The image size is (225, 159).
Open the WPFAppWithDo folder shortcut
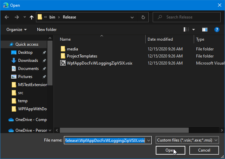(32, 109)
